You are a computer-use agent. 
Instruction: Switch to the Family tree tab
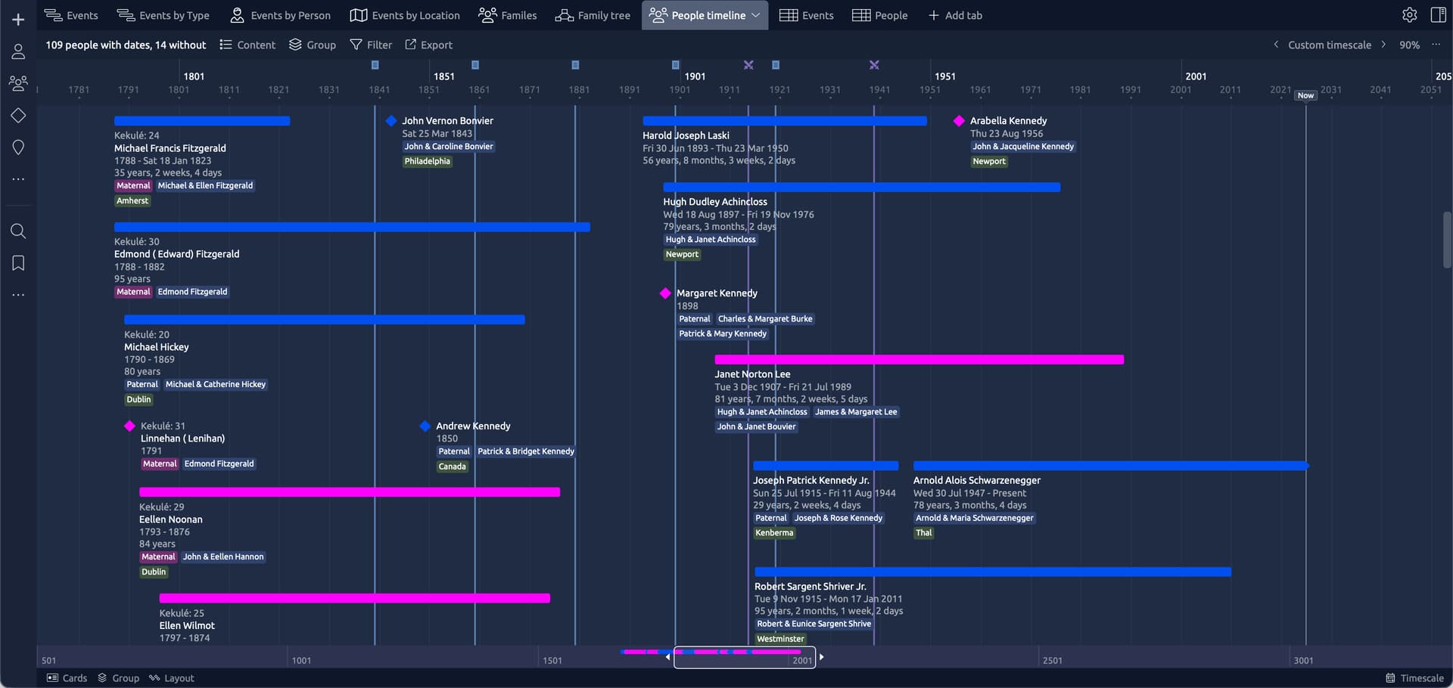593,15
